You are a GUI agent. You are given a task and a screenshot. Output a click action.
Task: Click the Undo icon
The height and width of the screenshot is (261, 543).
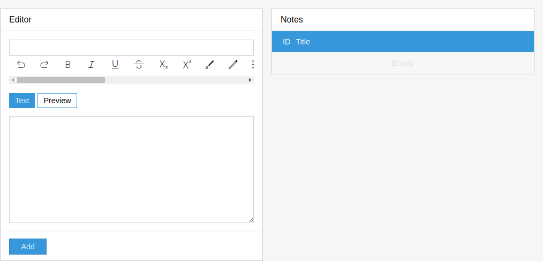tap(21, 65)
